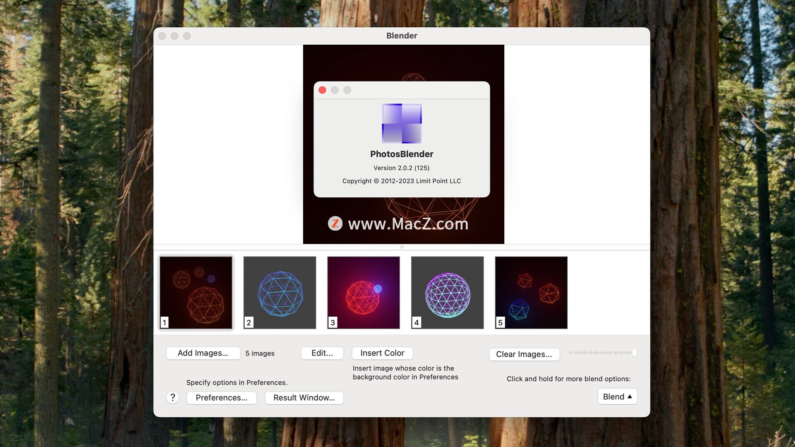Select thumbnail 4 with purple geodesic sphere
795x447 pixels.
click(x=448, y=293)
